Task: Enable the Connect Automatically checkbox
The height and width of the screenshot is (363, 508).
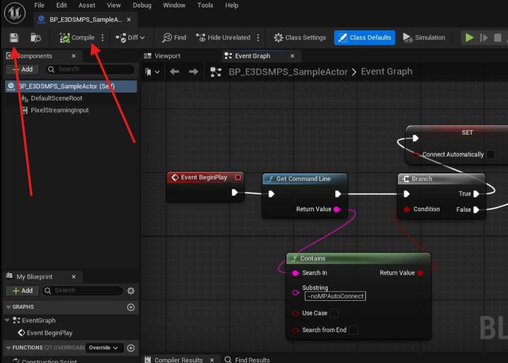Action: point(489,155)
